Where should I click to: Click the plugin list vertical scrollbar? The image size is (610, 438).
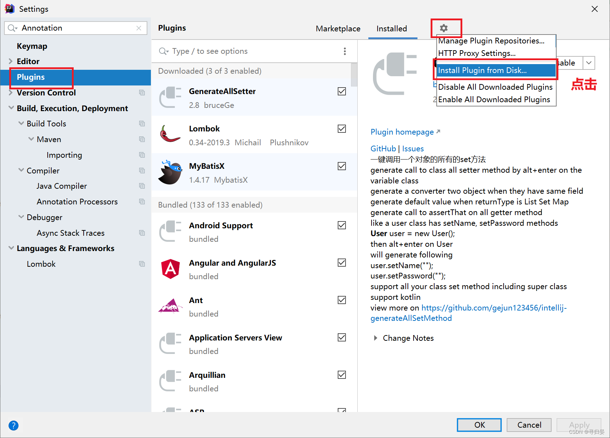354,75
